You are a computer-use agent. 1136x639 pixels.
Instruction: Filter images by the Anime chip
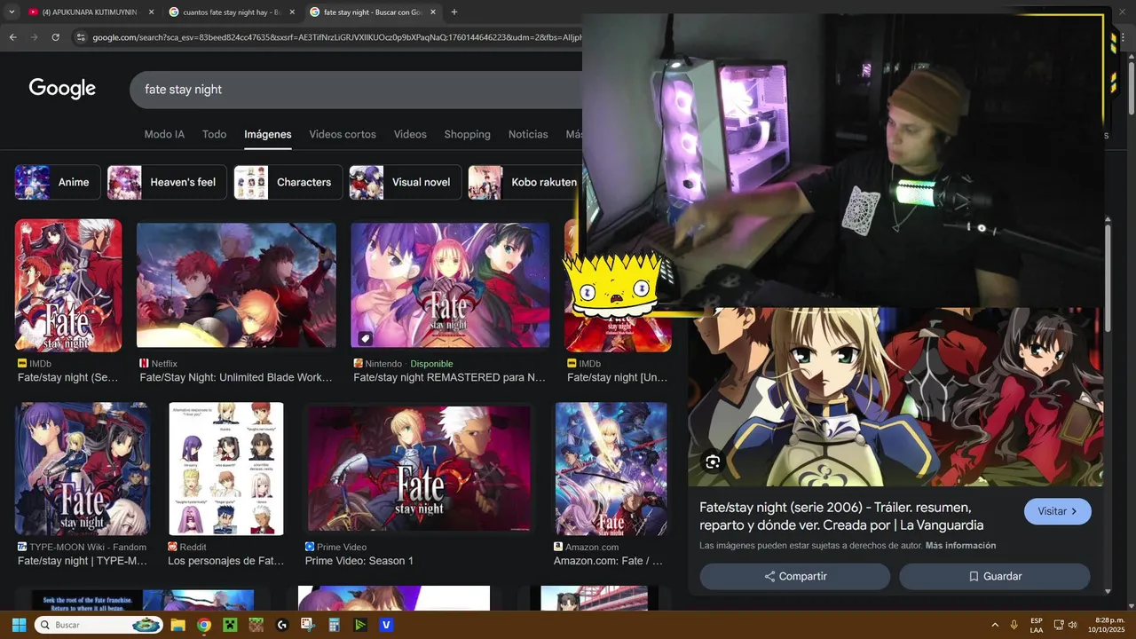click(x=58, y=182)
